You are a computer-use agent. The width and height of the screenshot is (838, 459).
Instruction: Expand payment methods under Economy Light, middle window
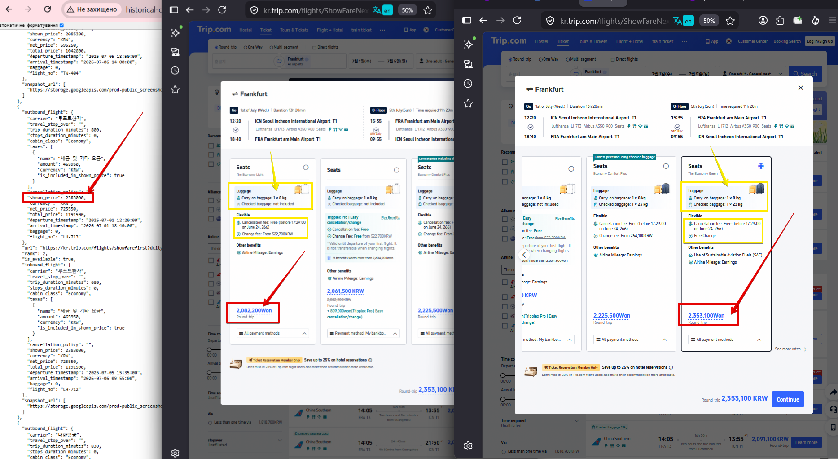click(273, 333)
